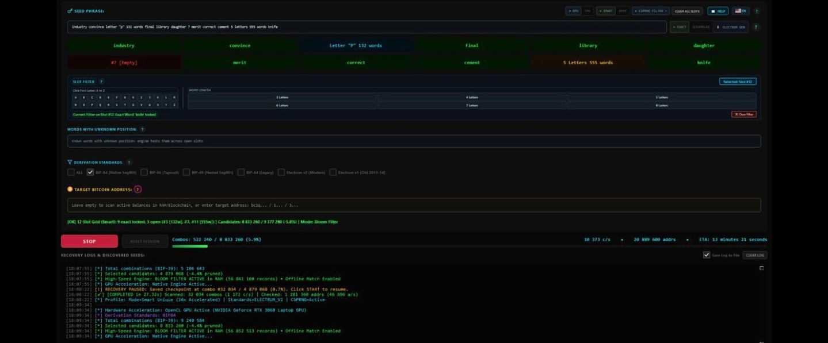
Task: Click help icon beside Words With Unknown Position
Action: pyautogui.click(x=142, y=129)
